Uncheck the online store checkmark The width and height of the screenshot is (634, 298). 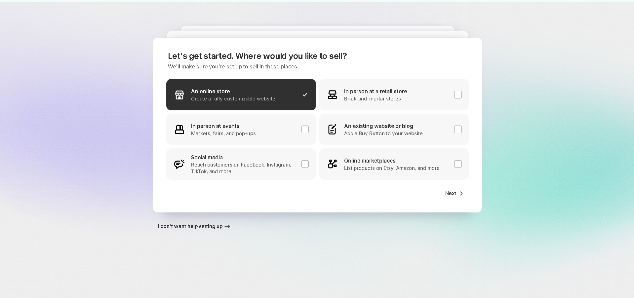tap(305, 95)
